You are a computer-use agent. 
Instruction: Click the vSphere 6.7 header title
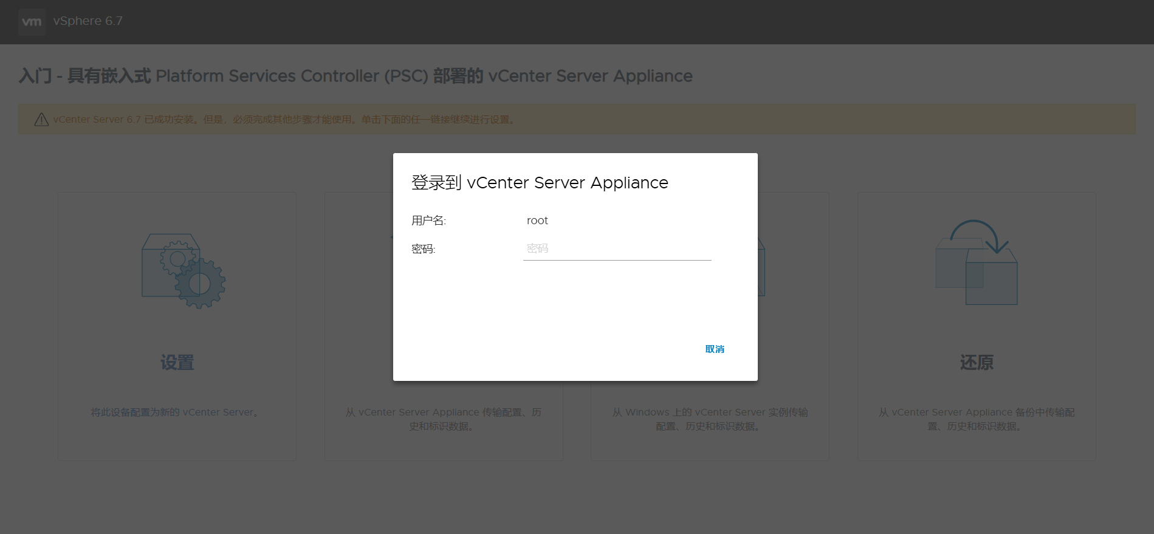click(x=88, y=21)
